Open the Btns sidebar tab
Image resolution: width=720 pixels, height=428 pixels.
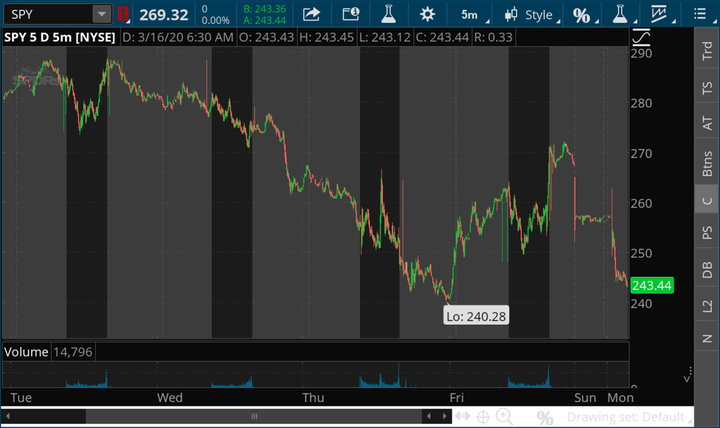pos(707,162)
